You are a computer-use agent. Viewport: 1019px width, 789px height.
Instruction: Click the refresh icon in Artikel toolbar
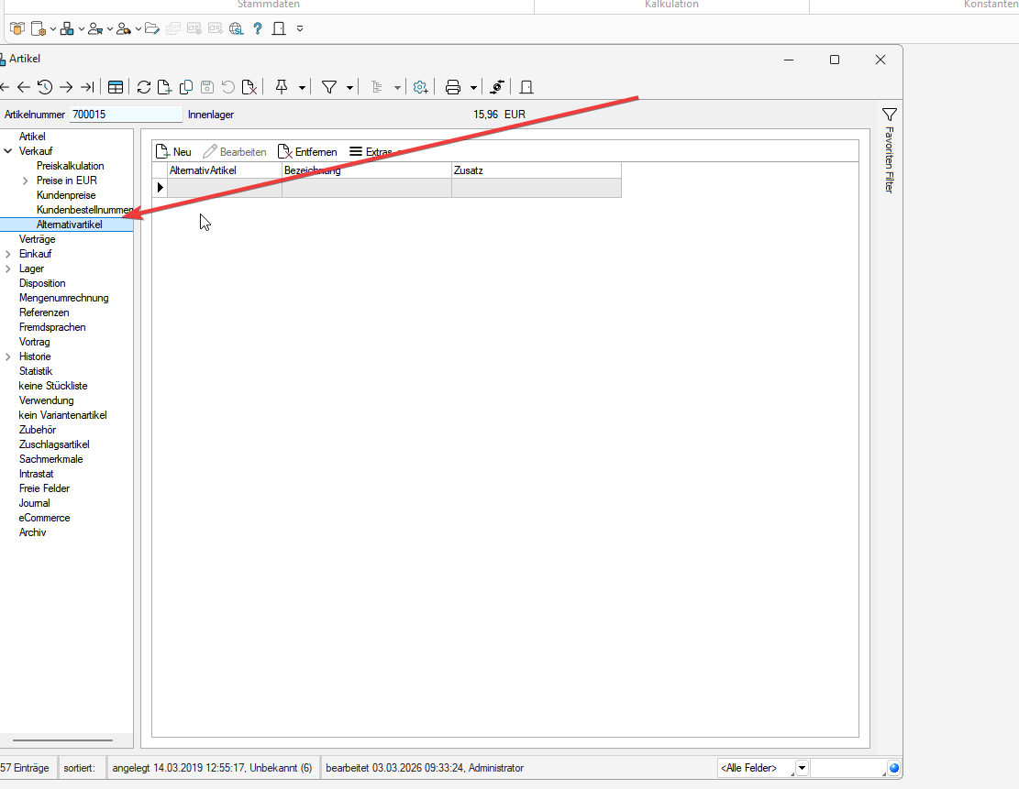144,87
